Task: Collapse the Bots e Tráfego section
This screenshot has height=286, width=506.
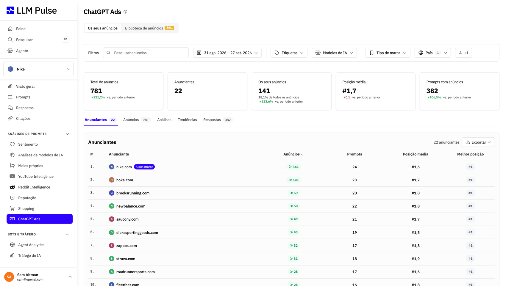Action: point(67,234)
